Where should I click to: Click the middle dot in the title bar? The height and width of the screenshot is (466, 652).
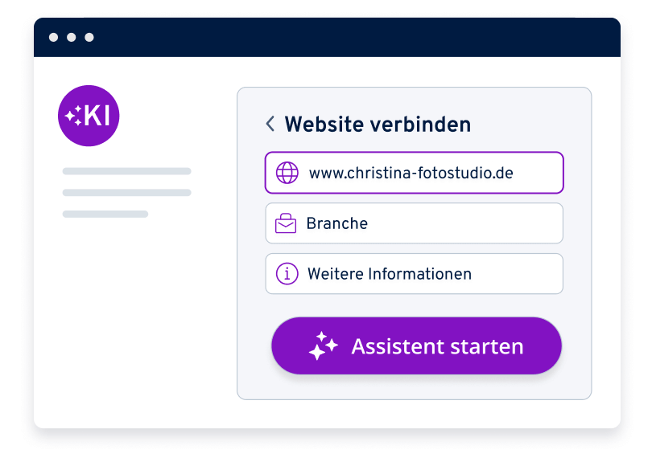[72, 38]
